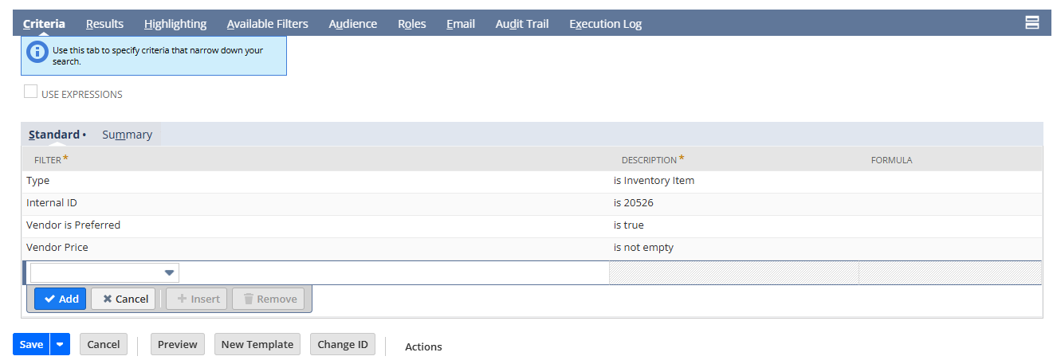Click the info icon in the help tooltip
This screenshot has height=364, width=1057.
pos(37,52)
